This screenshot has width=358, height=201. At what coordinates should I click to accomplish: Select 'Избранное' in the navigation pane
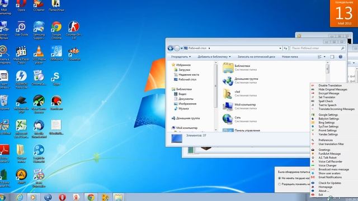tap(183, 65)
